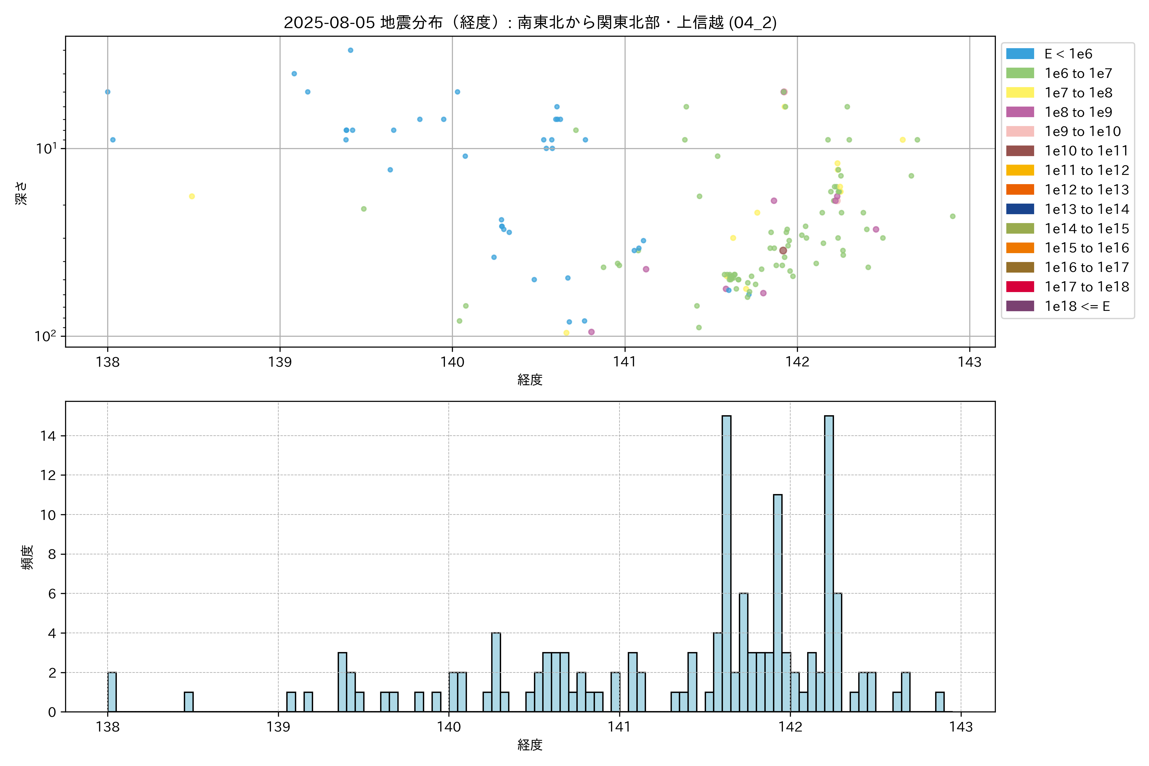The height and width of the screenshot is (766, 1149).
Task: Click the 1e15 to 1e16 legend label
Action: [1086, 248]
